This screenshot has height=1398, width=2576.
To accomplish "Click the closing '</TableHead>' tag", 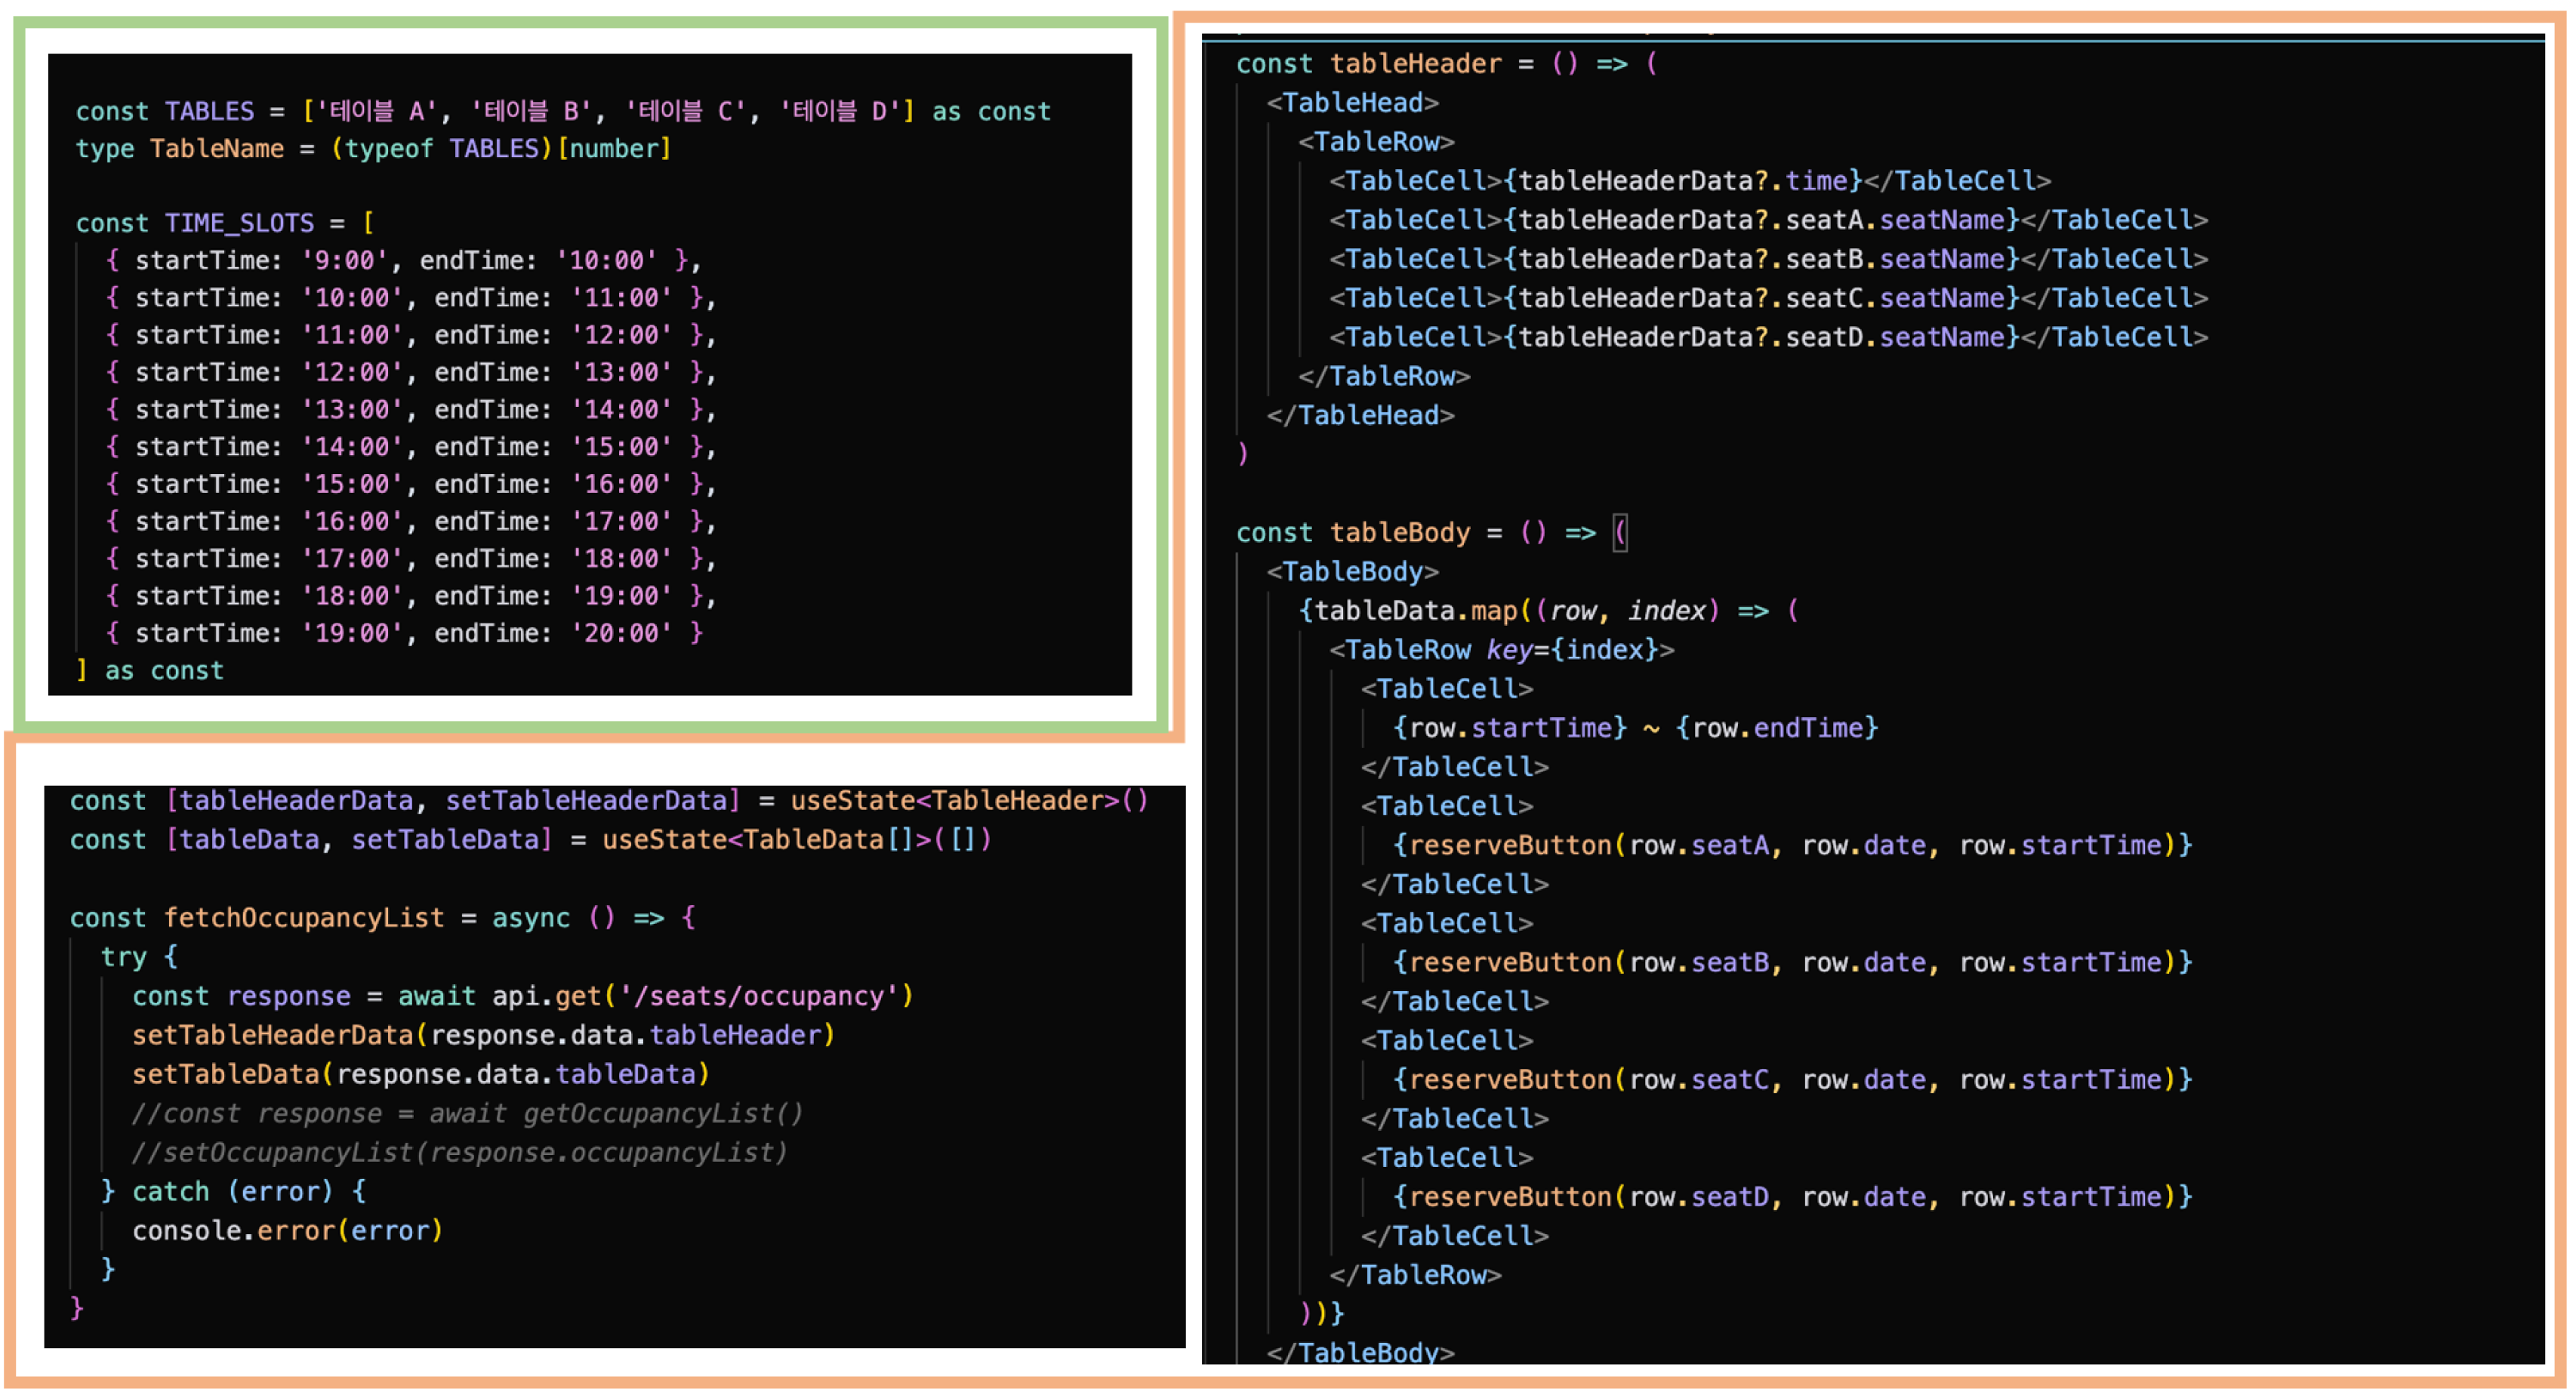I will pos(1361,415).
